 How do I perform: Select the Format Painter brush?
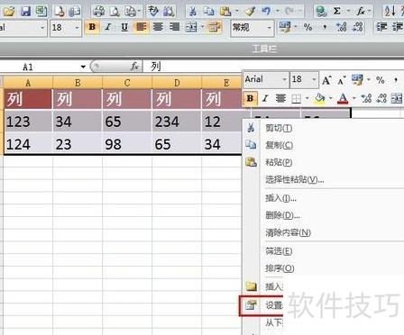point(250,11)
